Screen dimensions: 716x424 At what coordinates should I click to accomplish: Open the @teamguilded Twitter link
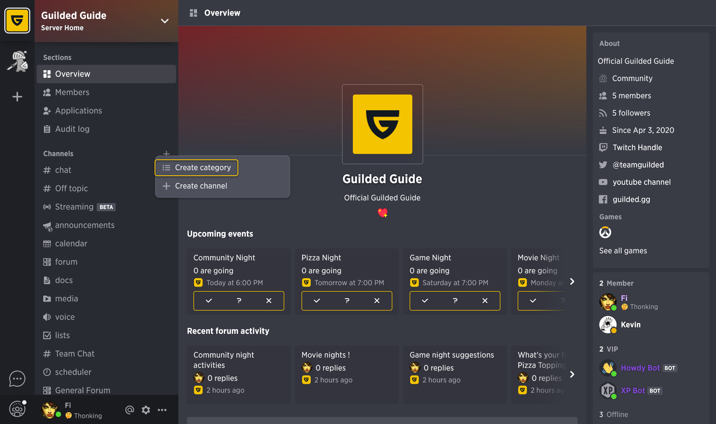point(638,165)
